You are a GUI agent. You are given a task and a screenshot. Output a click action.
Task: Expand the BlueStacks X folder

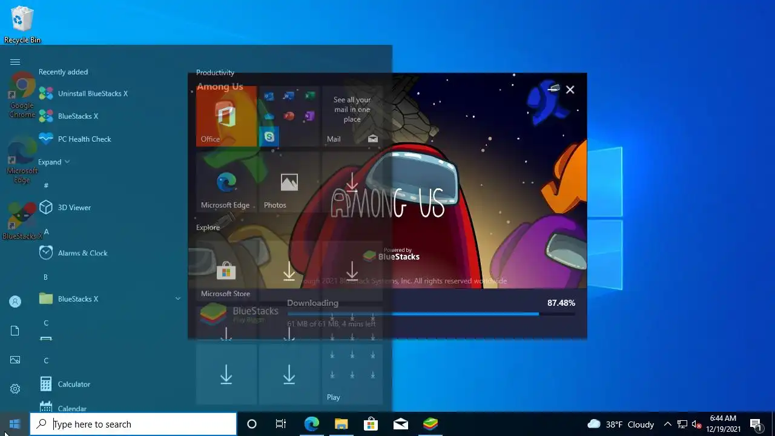109,299
